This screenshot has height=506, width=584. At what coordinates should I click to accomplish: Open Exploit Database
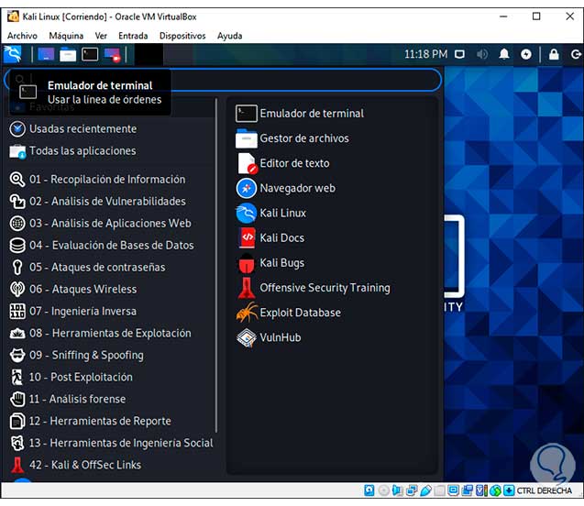click(x=289, y=313)
